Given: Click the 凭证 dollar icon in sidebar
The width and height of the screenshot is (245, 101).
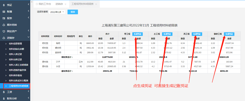Looking at the screenshot, I should tap(4, 5).
